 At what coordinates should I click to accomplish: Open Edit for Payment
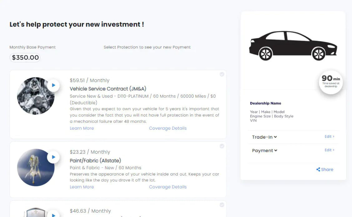(329, 150)
